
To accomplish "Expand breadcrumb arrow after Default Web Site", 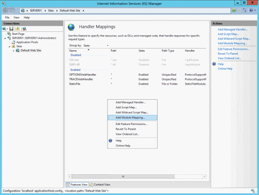I will [x=83, y=11].
